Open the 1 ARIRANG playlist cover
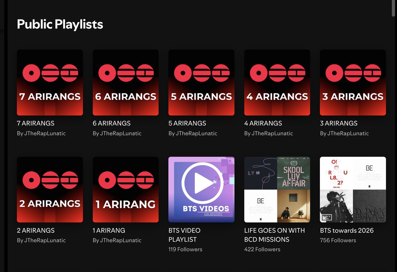 tap(126, 189)
